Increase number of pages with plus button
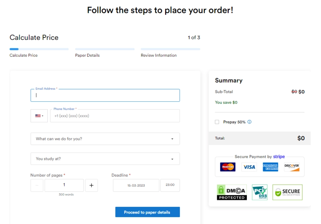 [92, 185]
